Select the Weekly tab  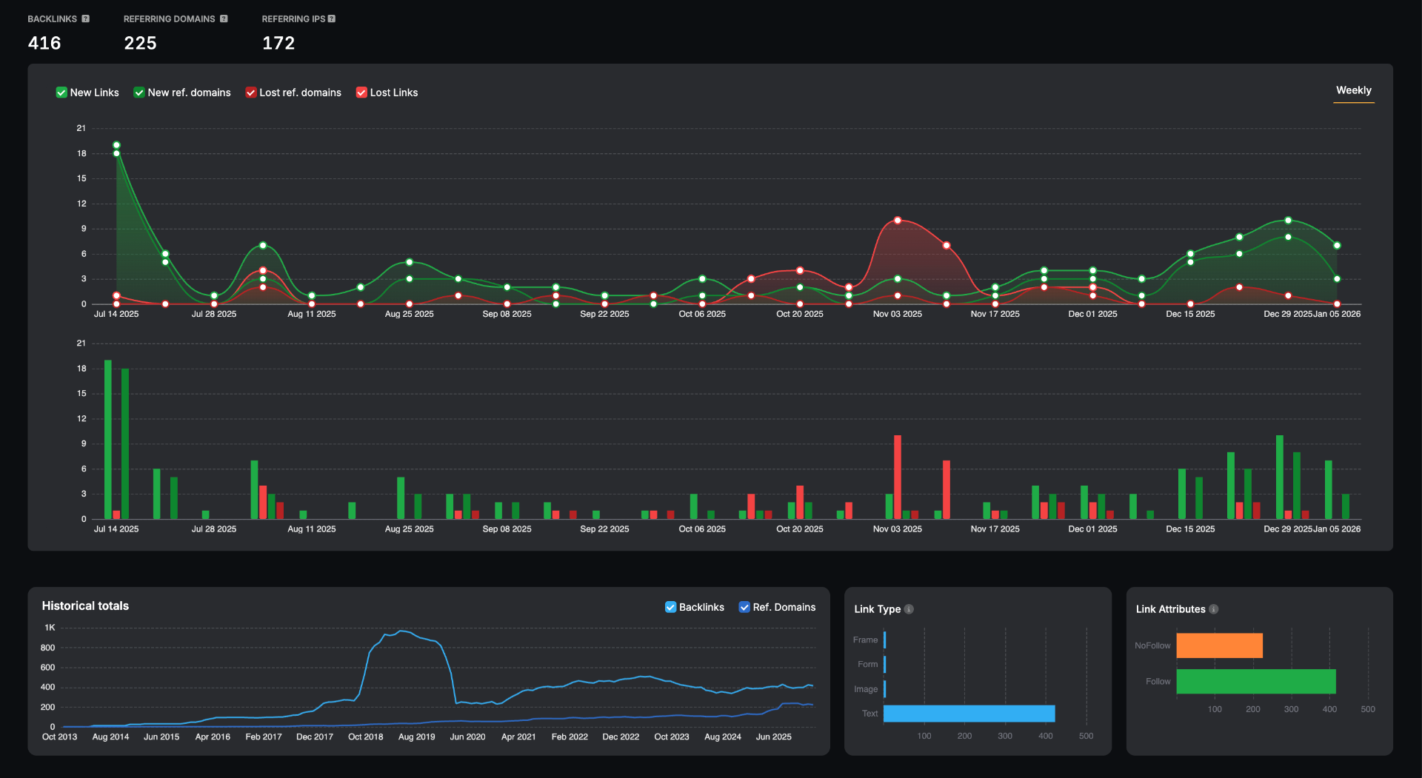coord(1353,90)
